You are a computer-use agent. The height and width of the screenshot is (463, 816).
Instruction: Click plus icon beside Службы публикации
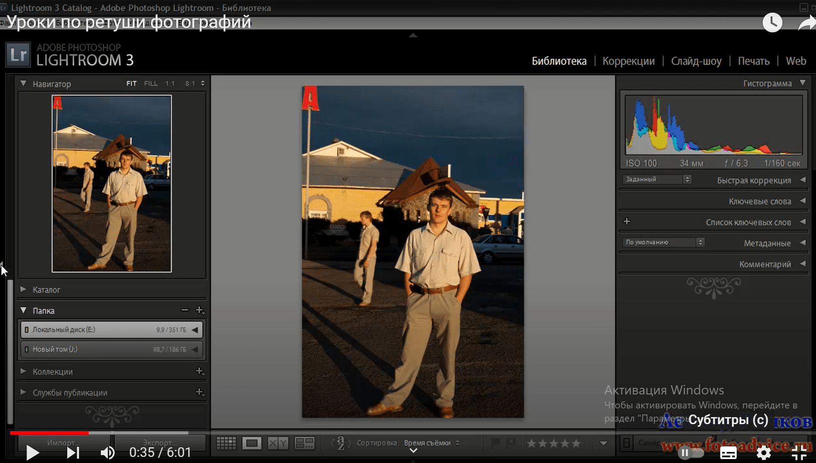pos(200,392)
